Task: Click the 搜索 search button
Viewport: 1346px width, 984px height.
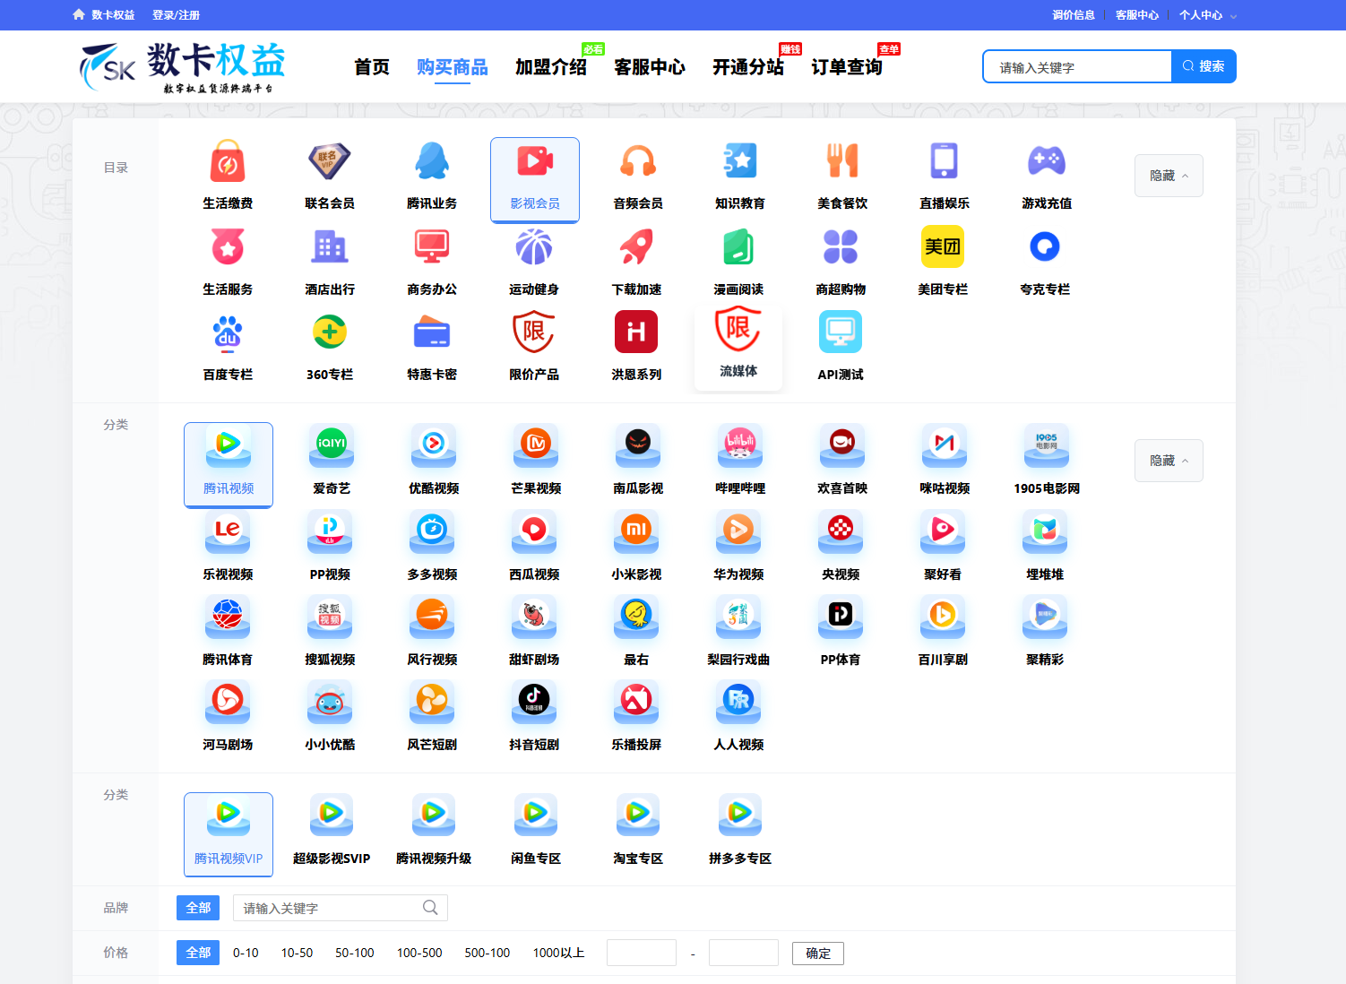Action: click(1204, 66)
